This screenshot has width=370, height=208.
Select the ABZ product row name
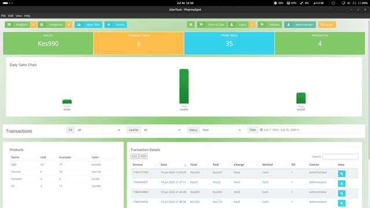pyautogui.click(x=14, y=165)
